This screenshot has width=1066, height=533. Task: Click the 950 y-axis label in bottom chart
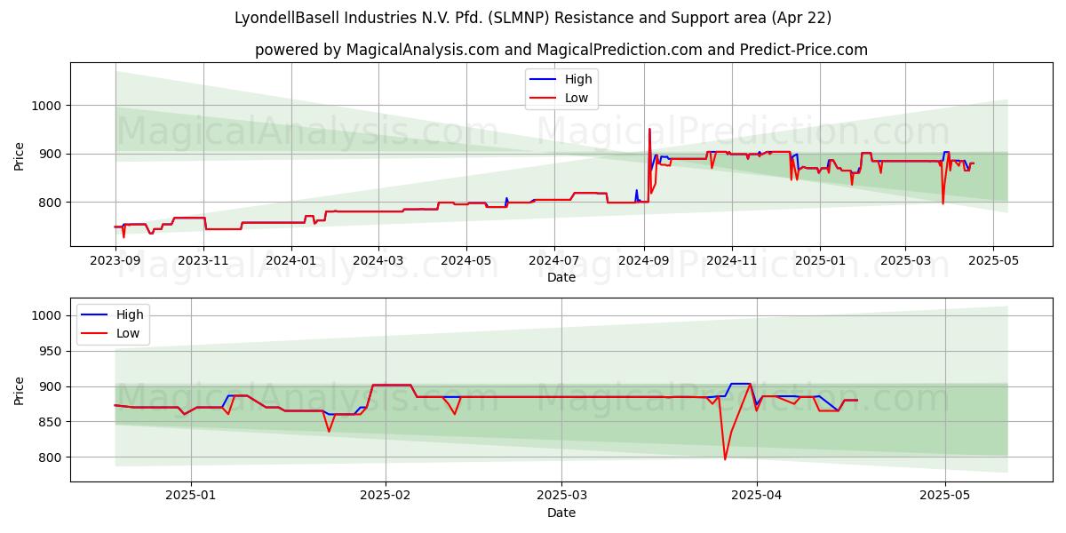click(51, 351)
